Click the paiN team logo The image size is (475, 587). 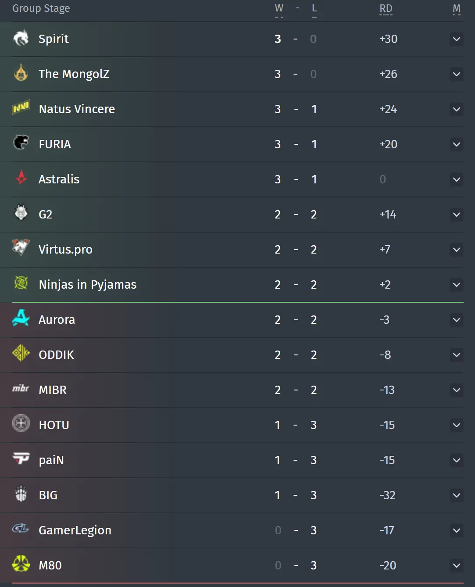(21, 458)
